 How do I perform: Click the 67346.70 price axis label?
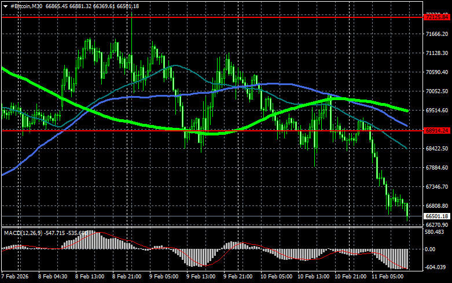point(437,187)
